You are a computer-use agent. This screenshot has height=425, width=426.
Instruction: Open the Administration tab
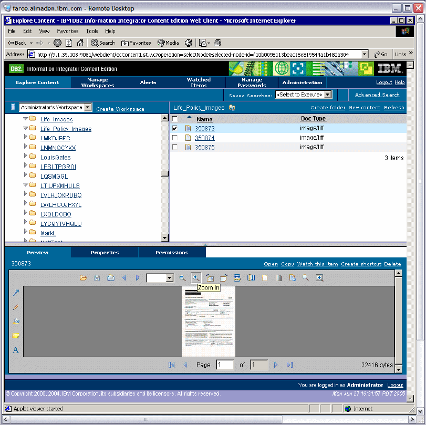click(x=302, y=82)
